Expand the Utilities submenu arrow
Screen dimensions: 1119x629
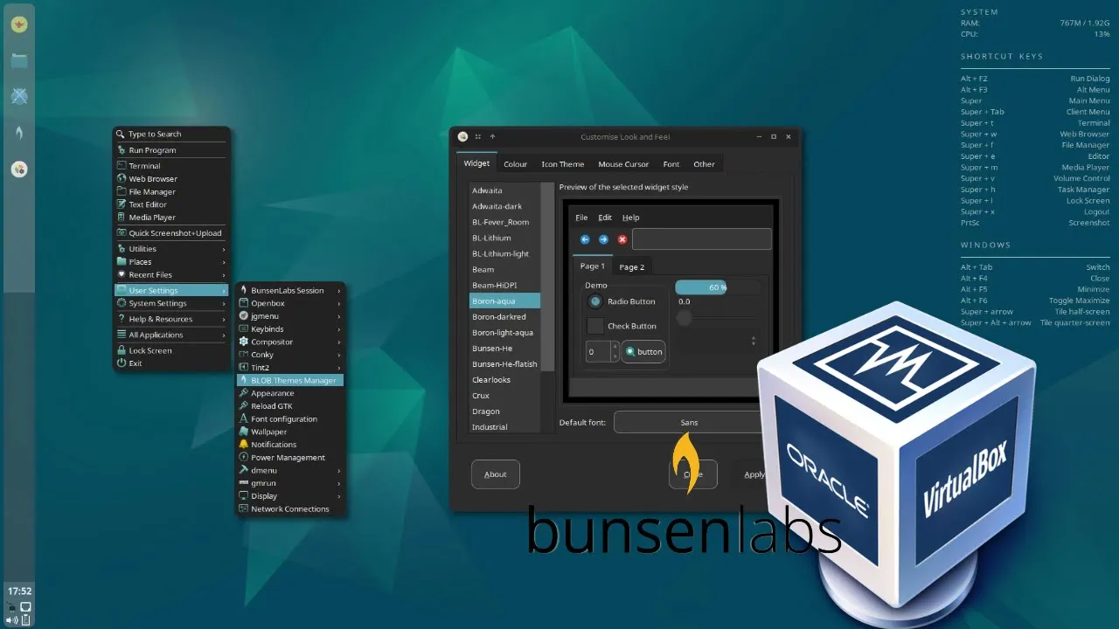pos(224,249)
